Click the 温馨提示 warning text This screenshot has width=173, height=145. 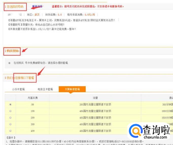click(88, 7)
